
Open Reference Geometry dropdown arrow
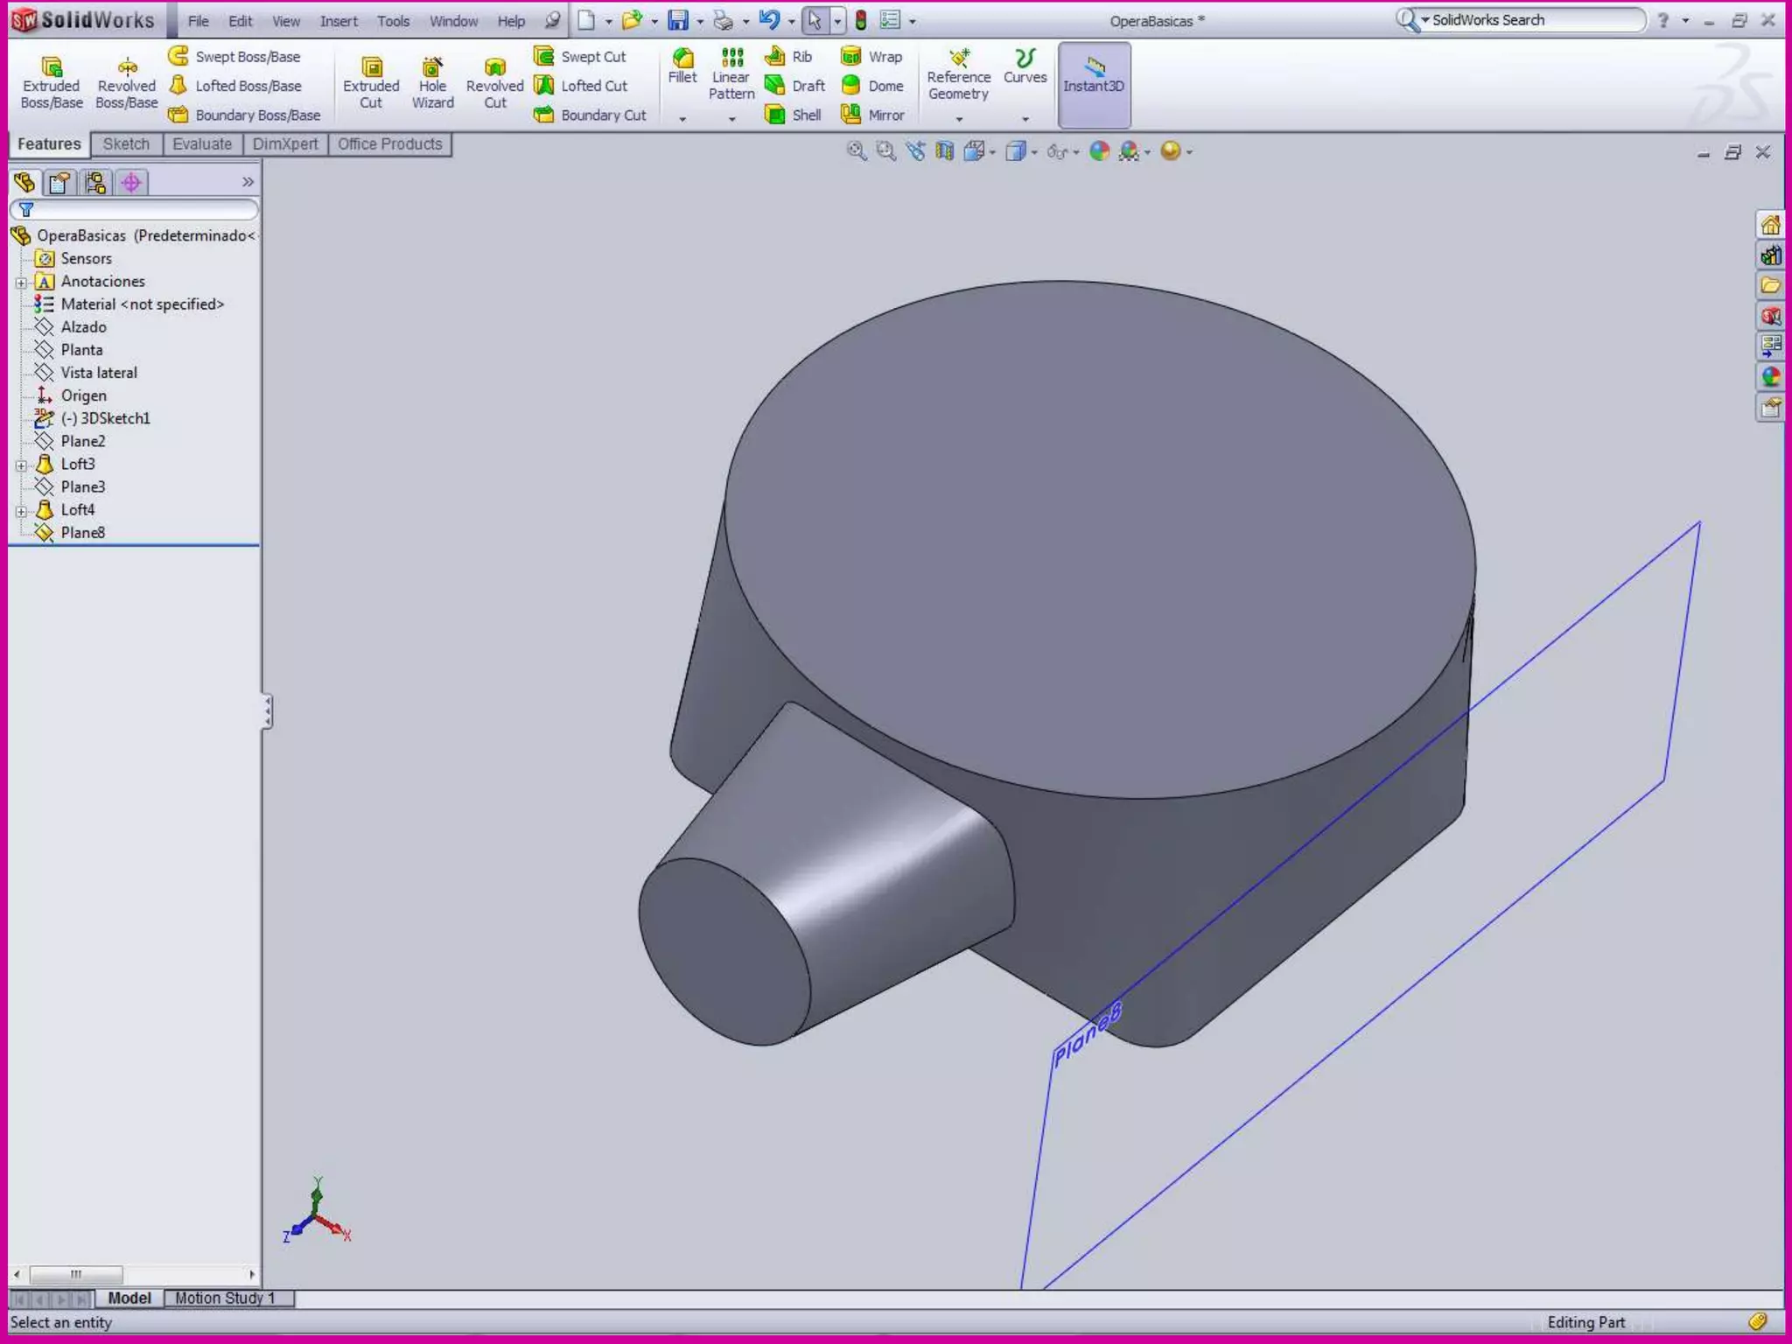(x=959, y=118)
